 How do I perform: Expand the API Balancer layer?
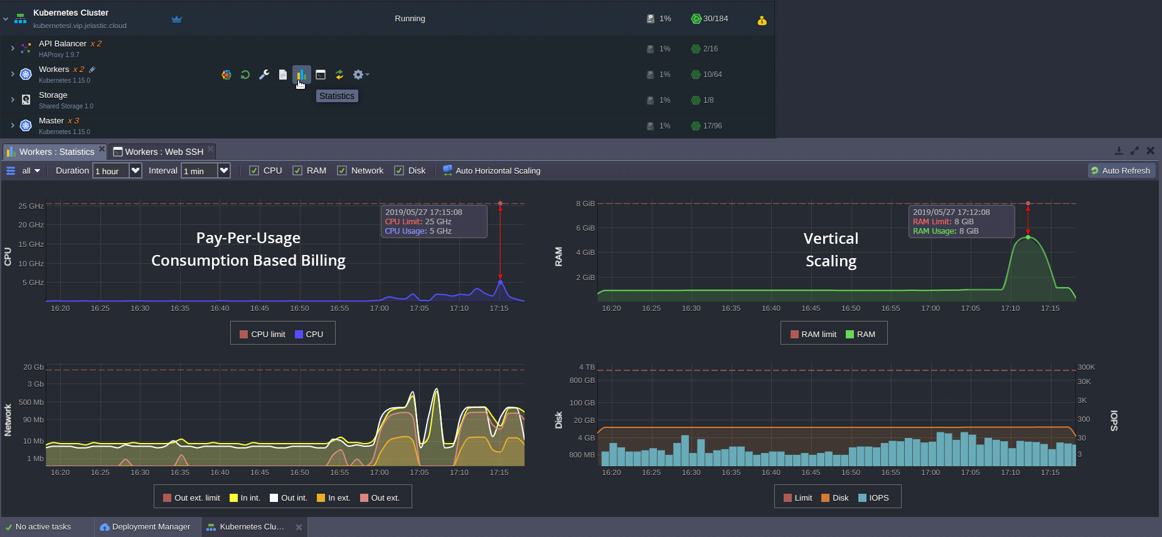(x=13, y=48)
